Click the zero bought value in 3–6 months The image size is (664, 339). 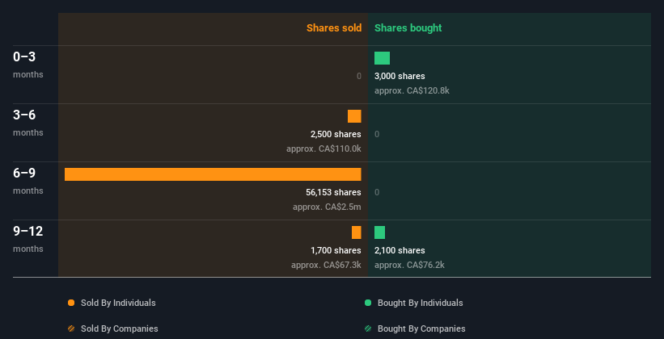(377, 135)
